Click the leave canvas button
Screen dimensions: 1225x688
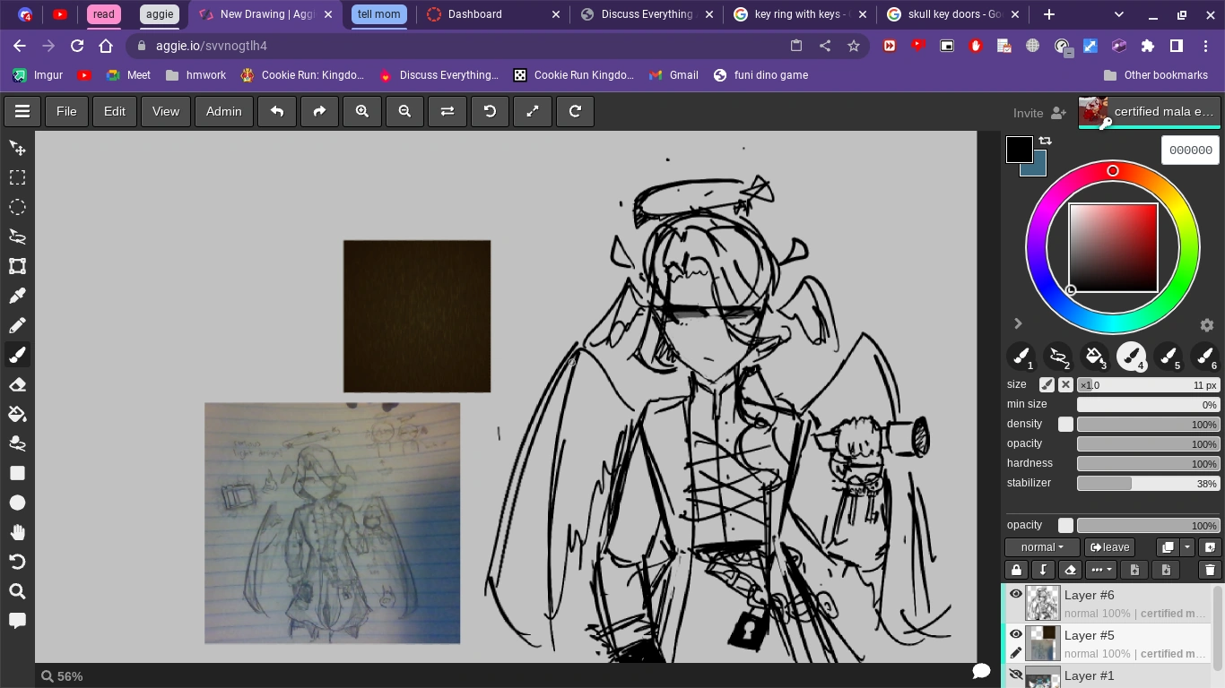pos(1109,546)
